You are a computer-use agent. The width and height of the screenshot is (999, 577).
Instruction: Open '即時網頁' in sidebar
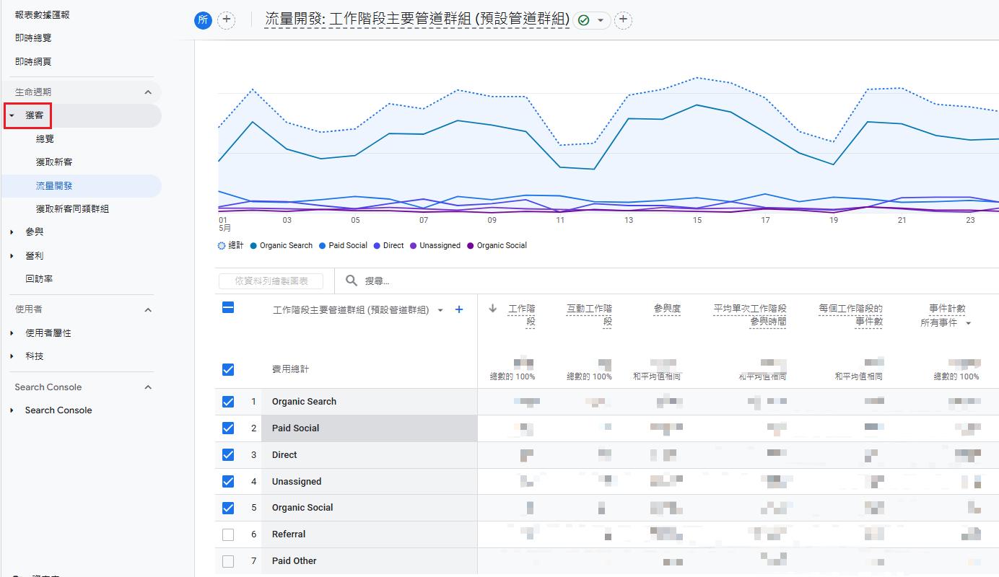[33, 62]
